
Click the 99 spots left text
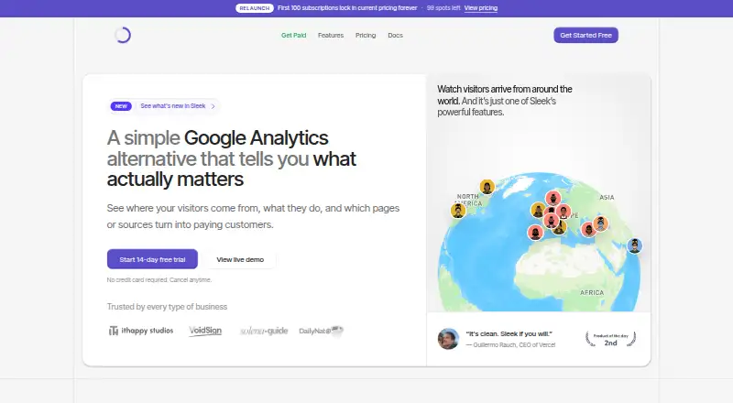point(443,8)
